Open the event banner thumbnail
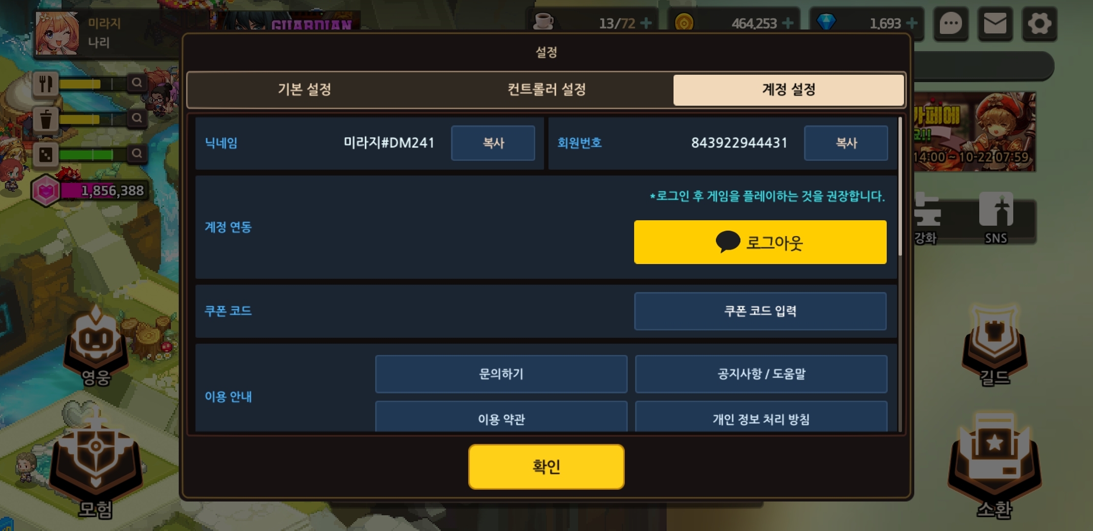 [x=975, y=132]
